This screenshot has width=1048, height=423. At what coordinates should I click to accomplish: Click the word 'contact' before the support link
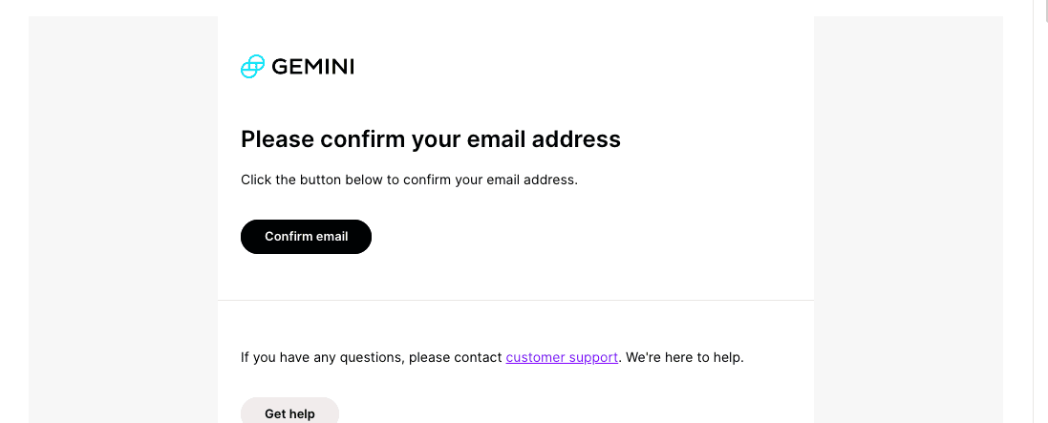tap(478, 357)
